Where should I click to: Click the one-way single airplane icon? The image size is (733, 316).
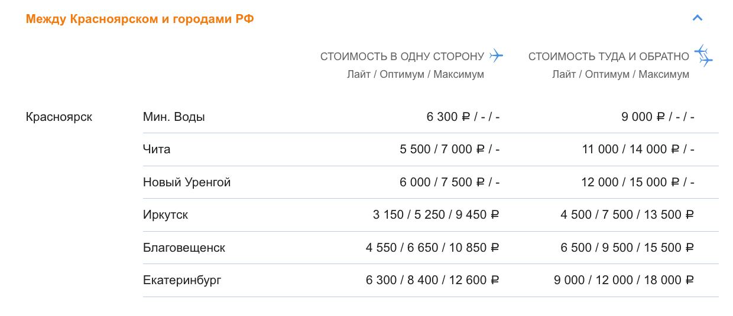496,56
